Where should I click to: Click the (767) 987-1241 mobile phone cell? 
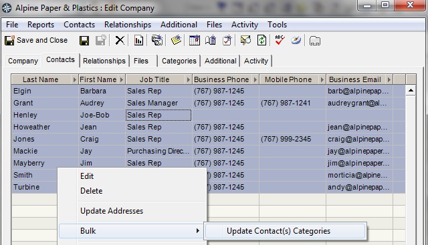click(x=292, y=103)
